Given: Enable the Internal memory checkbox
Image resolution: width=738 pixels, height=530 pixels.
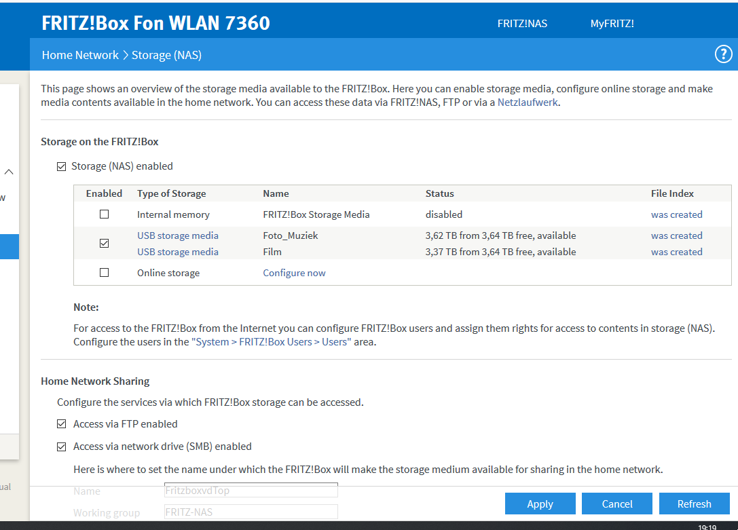Looking at the screenshot, I should click(x=104, y=214).
